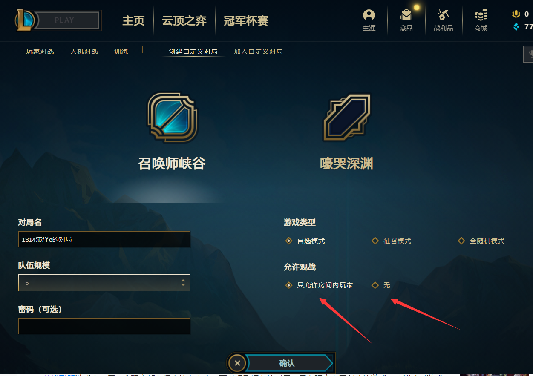533x376 pixels.
Task: Switch to 加入自定义对局 tab
Action: click(258, 52)
